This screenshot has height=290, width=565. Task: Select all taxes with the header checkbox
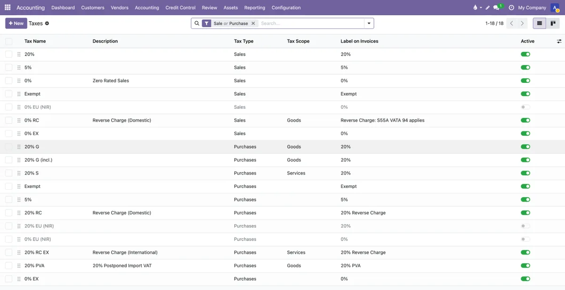click(8, 41)
